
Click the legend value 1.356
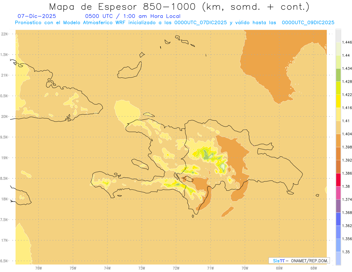[x=347, y=239]
